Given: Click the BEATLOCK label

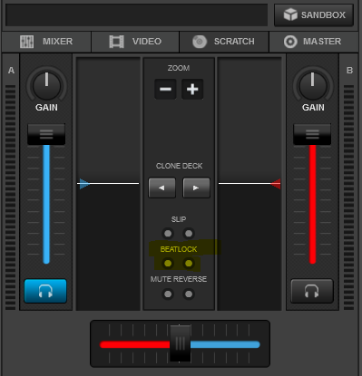Looking at the screenshot, I should (179, 249).
